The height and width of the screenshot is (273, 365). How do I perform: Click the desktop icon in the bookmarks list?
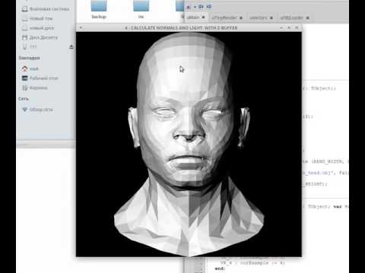click(24, 78)
